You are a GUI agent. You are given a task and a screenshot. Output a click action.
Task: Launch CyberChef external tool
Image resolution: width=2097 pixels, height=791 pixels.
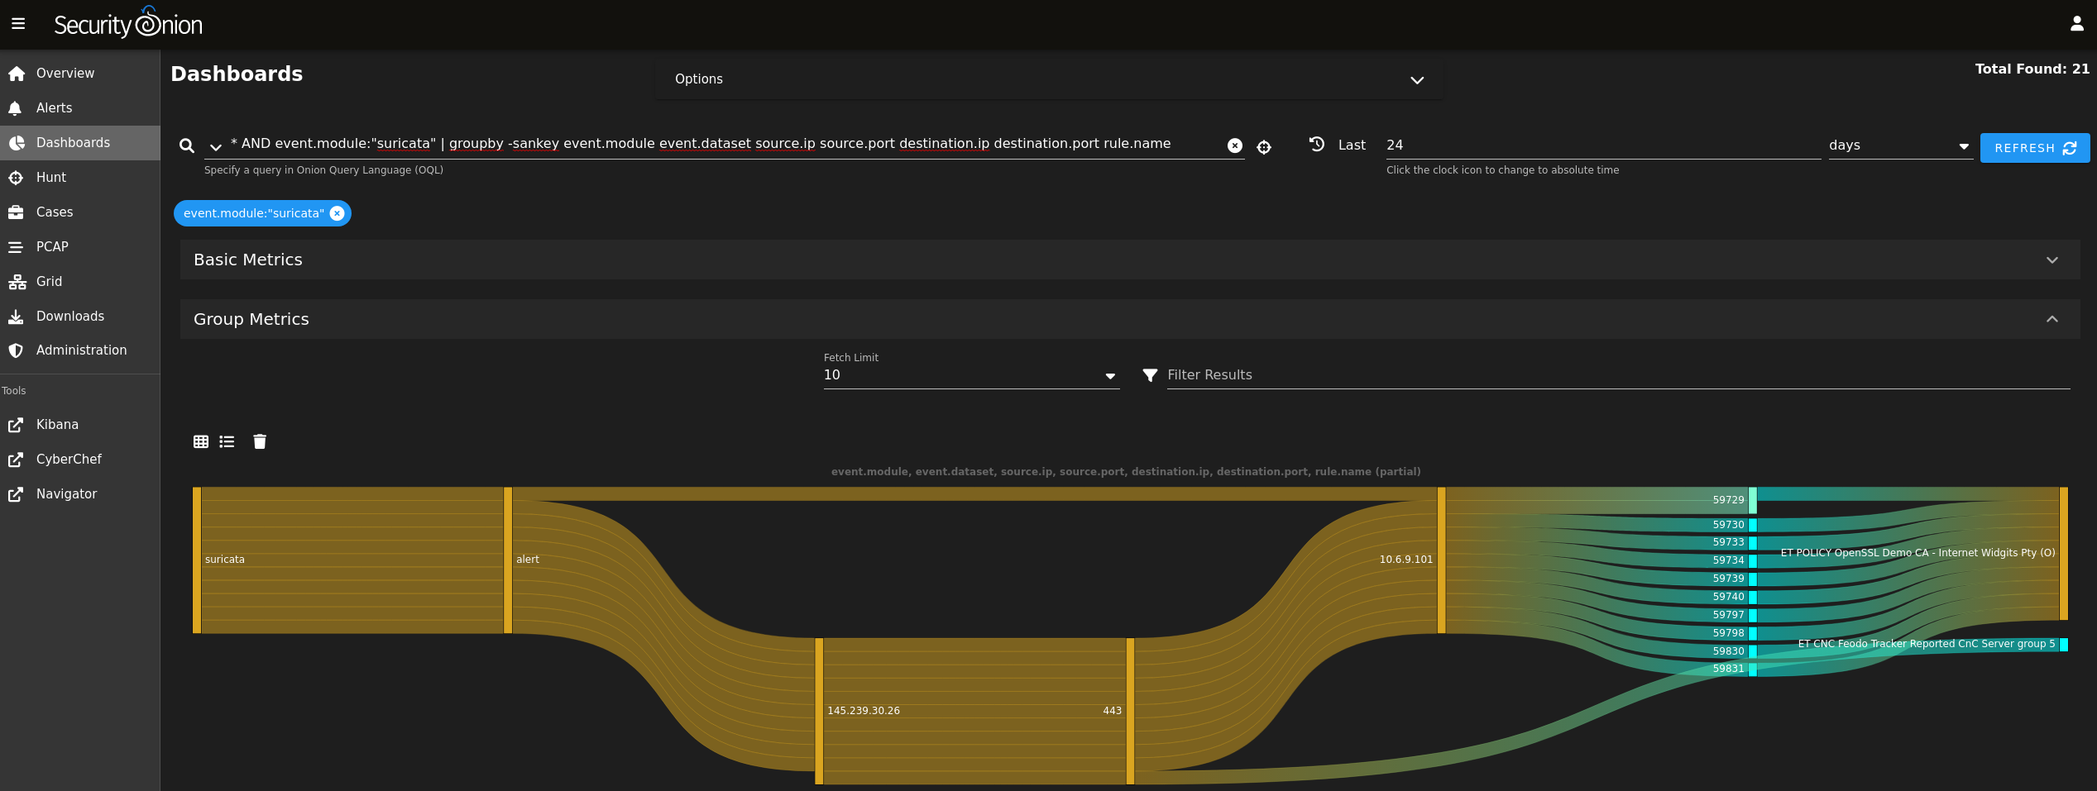click(x=80, y=460)
